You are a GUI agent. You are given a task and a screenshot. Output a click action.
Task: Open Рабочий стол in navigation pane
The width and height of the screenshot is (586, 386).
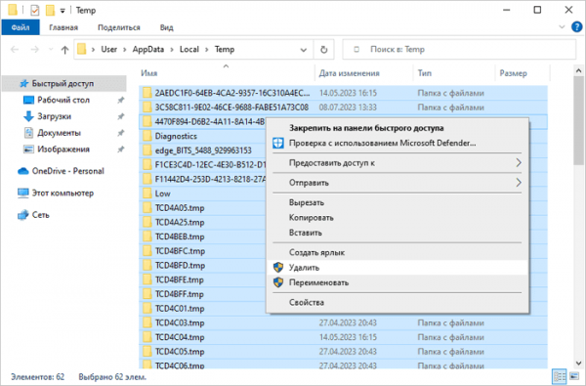[x=63, y=100]
